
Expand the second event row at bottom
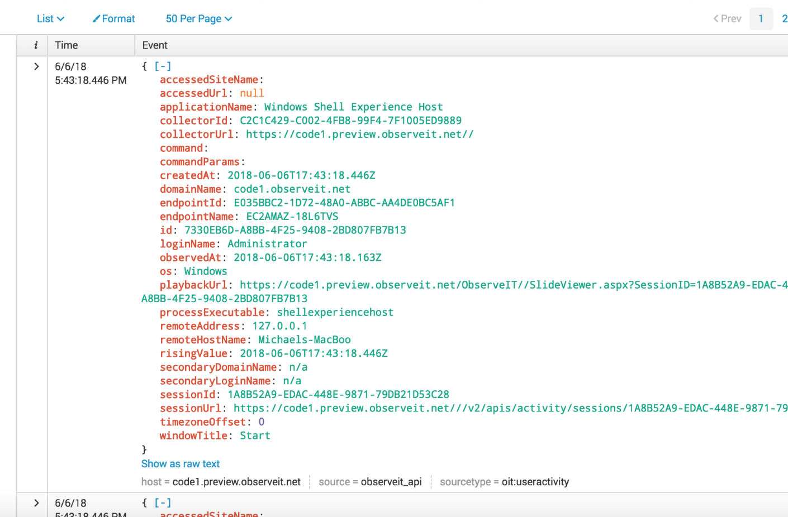coord(36,503)
